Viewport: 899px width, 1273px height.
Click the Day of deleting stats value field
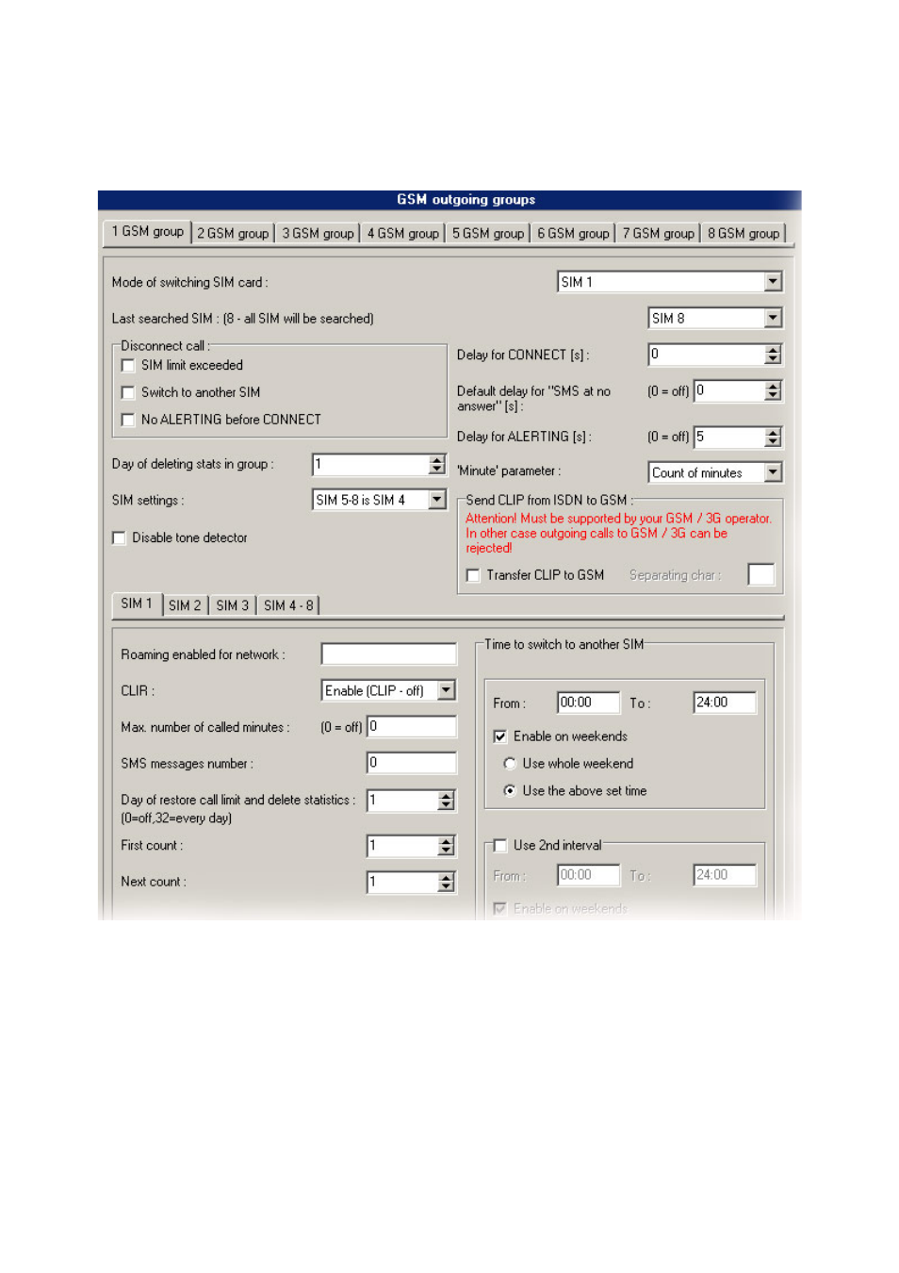[370, 464]
